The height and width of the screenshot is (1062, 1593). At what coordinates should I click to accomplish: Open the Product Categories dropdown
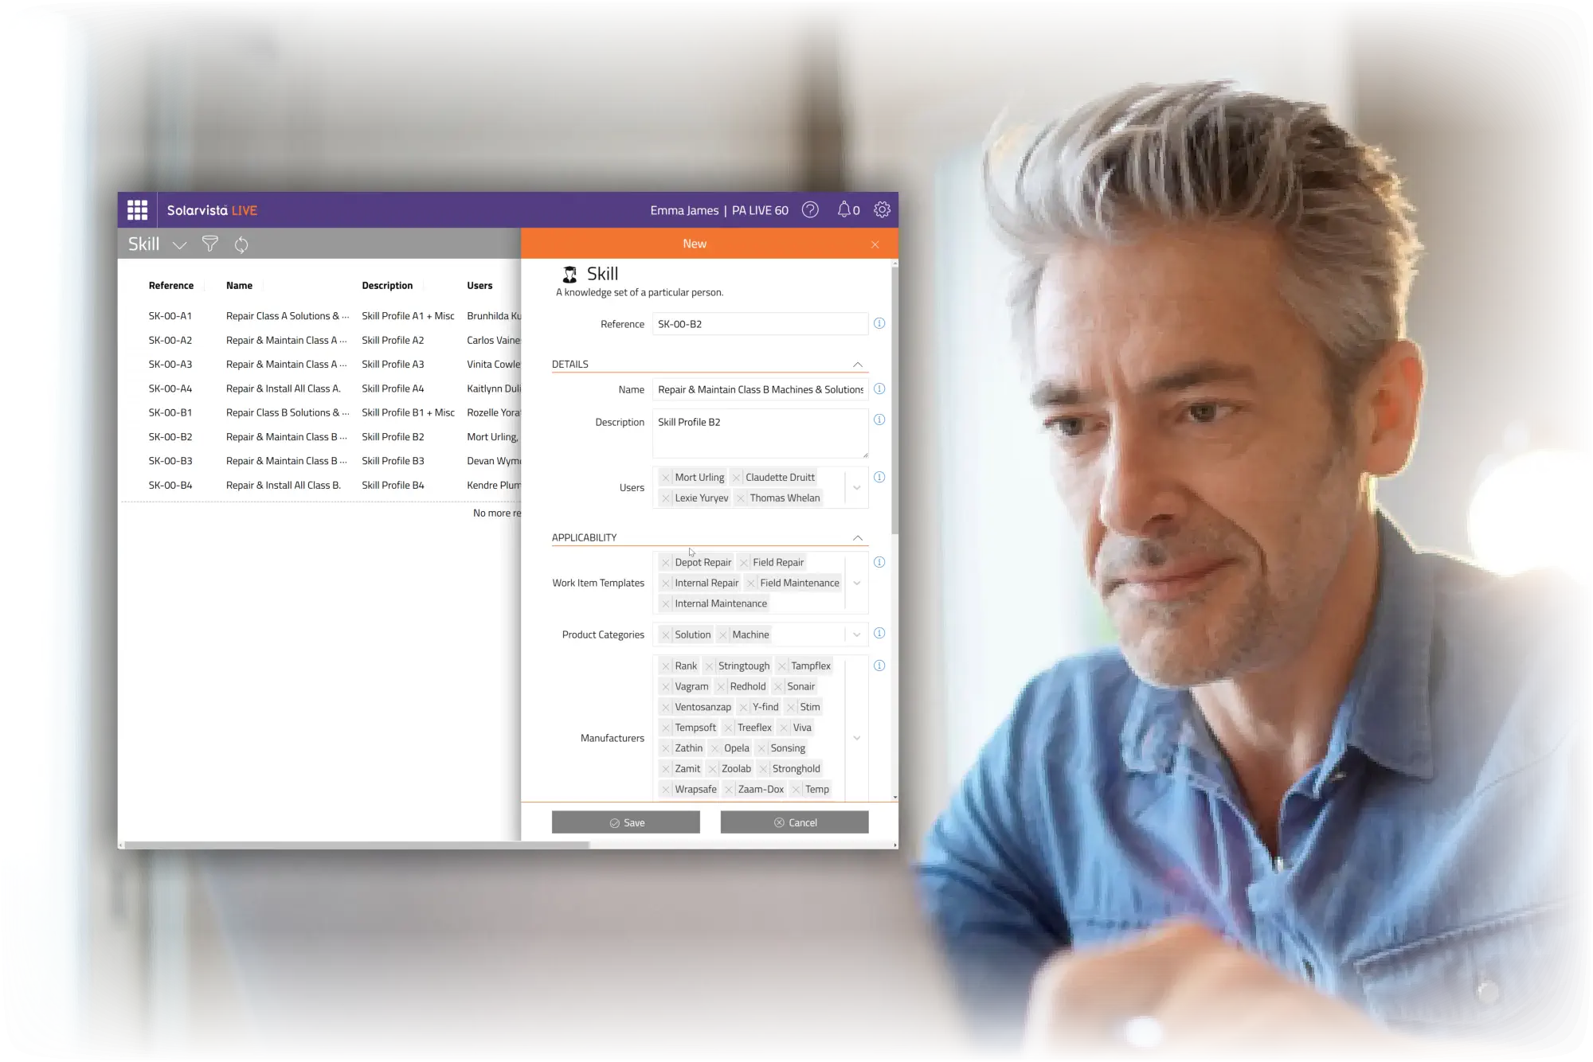(x=857, y=635)
